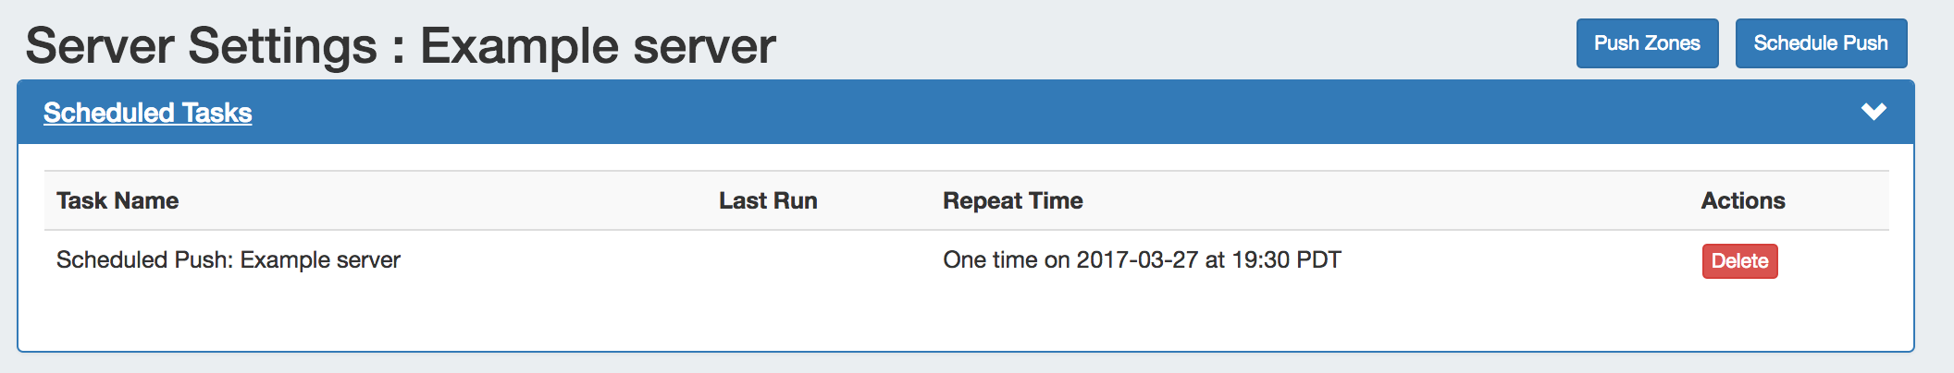Click the Repeat Time column header
1954x373 pixels.
point(1012,200)
